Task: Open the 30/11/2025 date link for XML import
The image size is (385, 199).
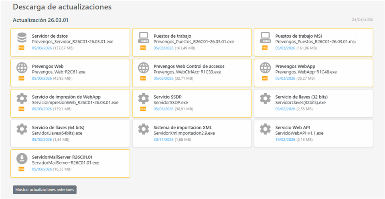Action: tap(162, 140)
